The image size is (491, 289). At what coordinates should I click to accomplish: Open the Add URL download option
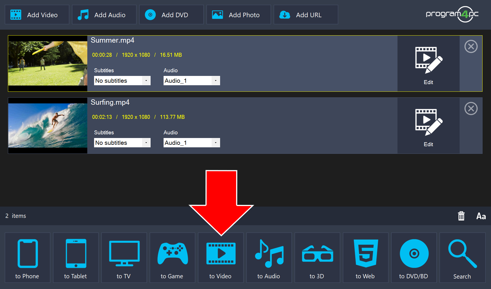point(306,15)
